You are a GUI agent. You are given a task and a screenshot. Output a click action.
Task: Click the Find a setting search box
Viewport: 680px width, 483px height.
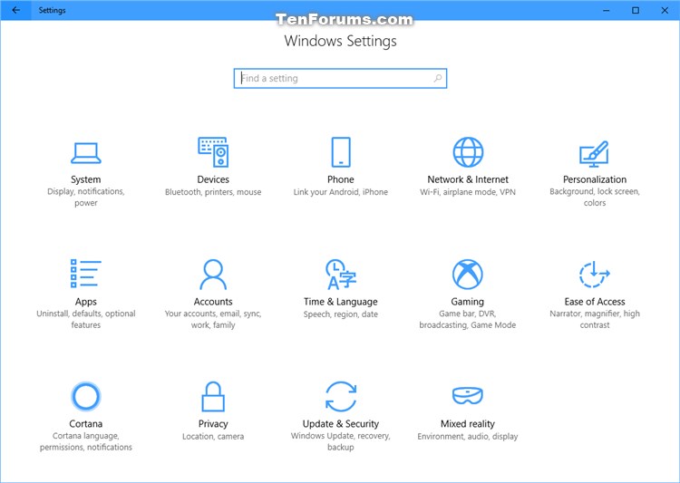point(340,79)
